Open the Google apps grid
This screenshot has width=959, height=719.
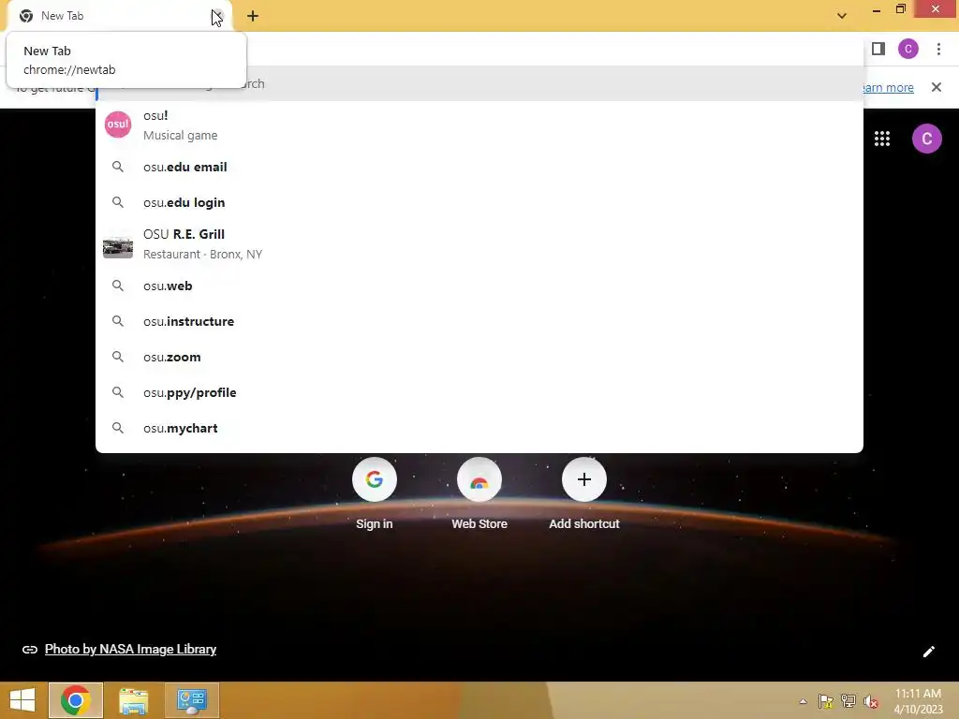pos(882,139)
